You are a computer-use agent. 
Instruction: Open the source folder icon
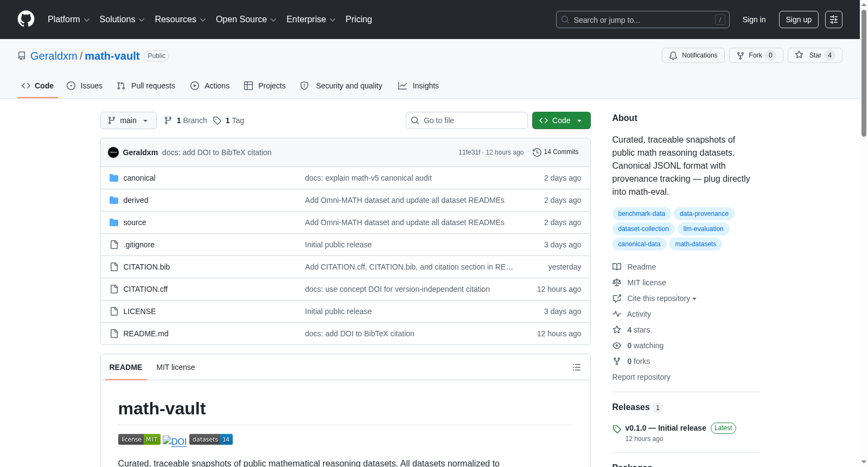coord(114,222)
